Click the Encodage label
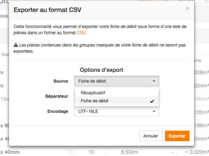The image size is (209, 156). pos(57,111)
